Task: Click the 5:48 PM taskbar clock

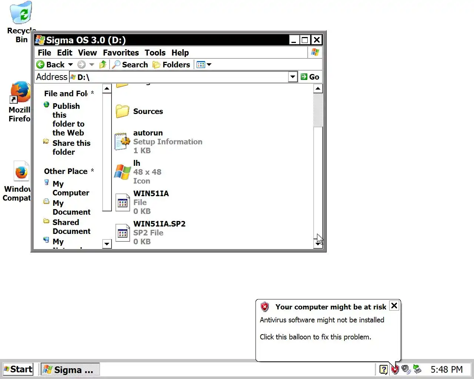Action: coord(447,369)
